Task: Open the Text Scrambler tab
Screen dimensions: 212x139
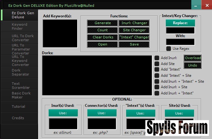Action: pyautogui.click(x=19, y=85)
